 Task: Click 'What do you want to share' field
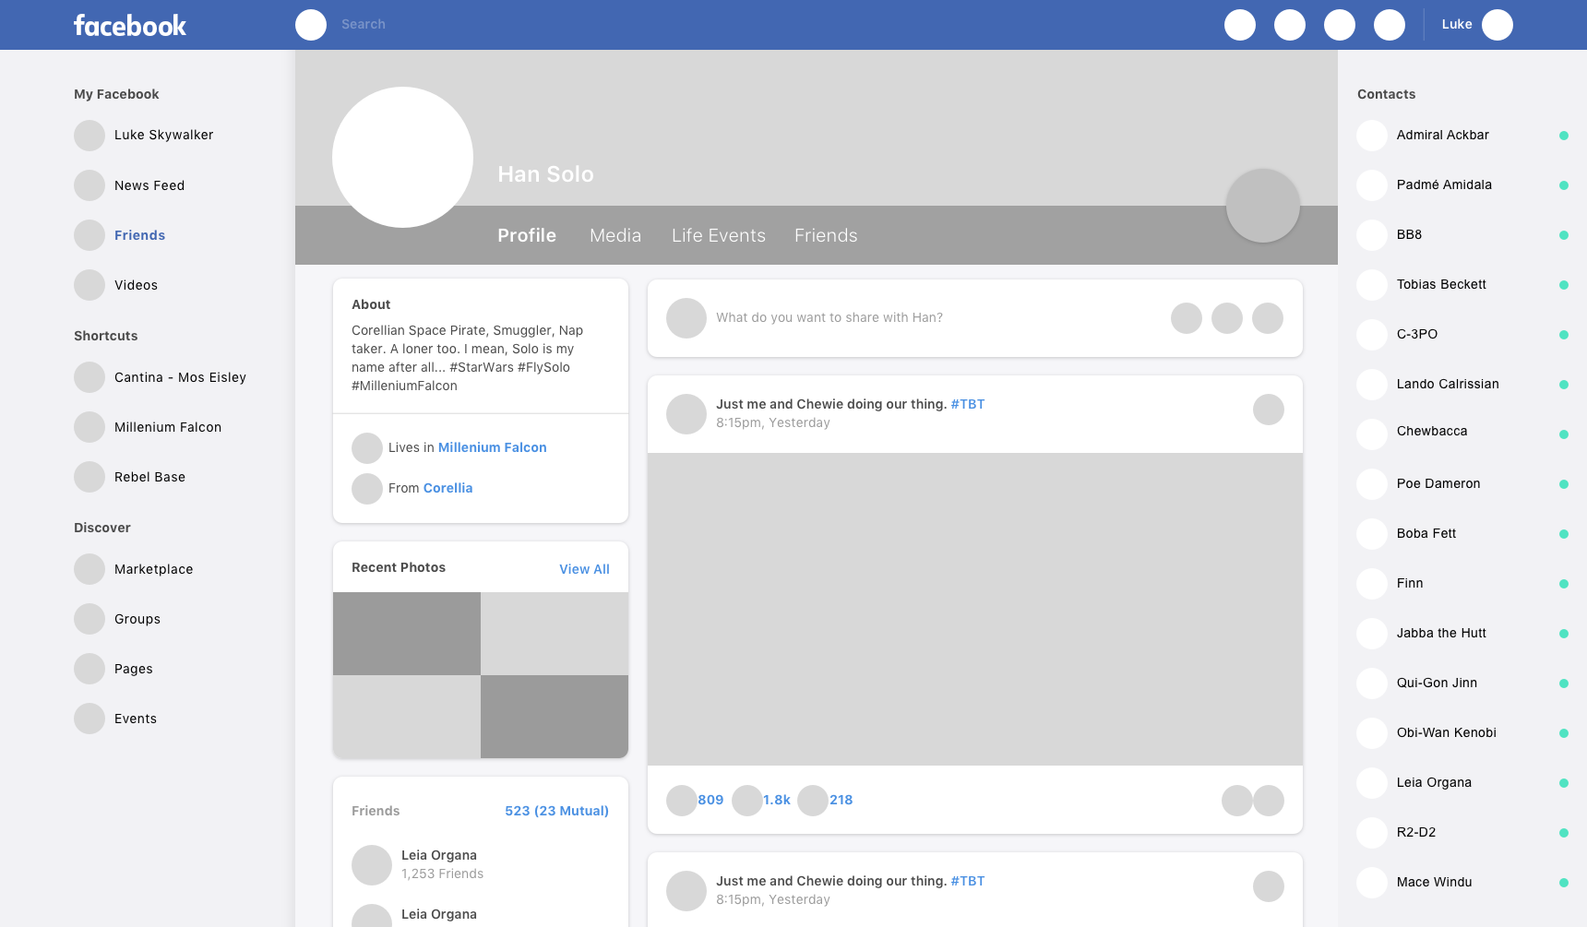pyautogui.click(x=829, y=317)
